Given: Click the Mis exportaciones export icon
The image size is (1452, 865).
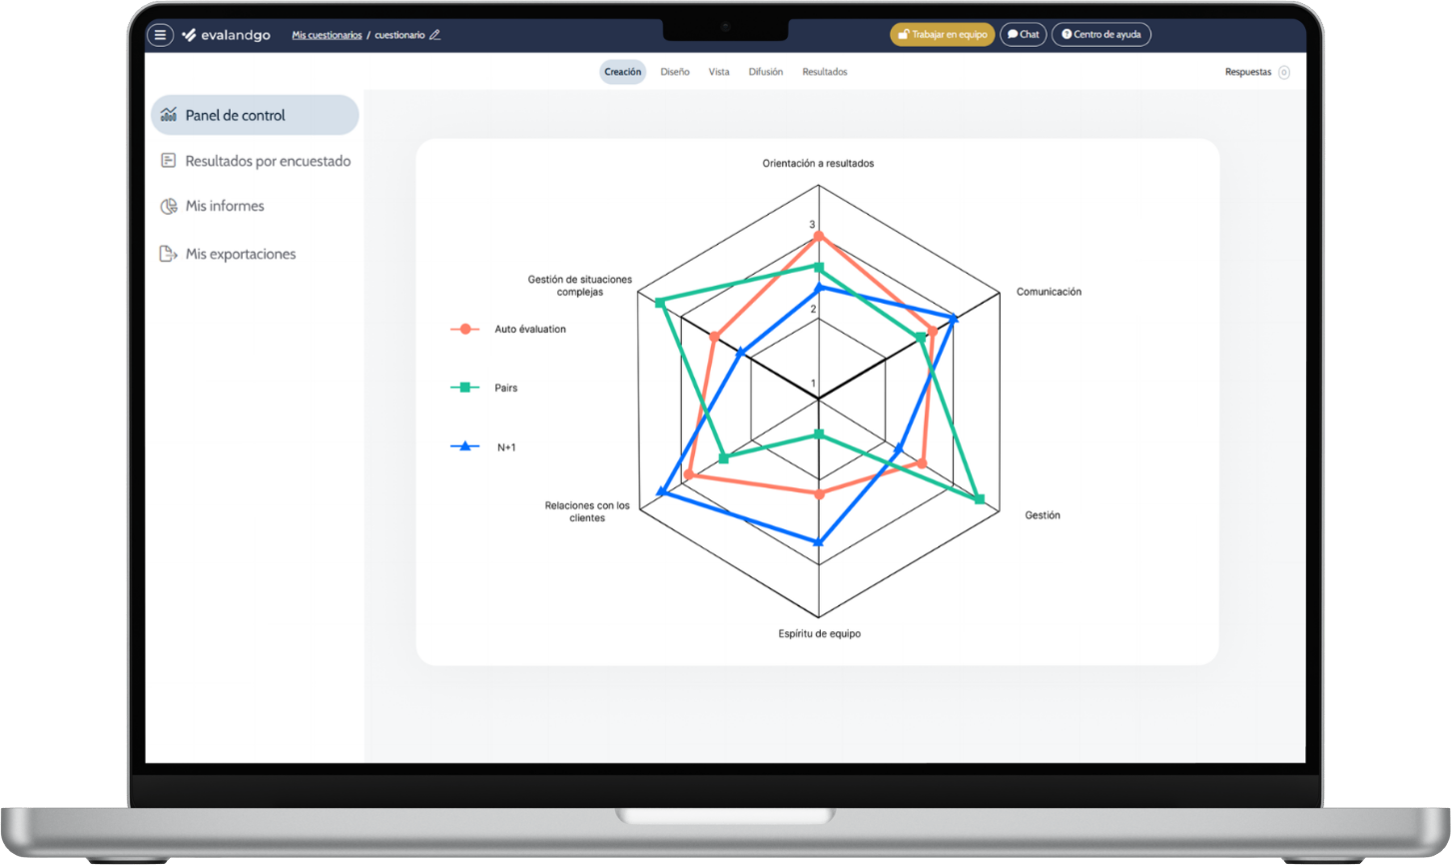Looking at the screenshot, I should click(x=169, y=254).
